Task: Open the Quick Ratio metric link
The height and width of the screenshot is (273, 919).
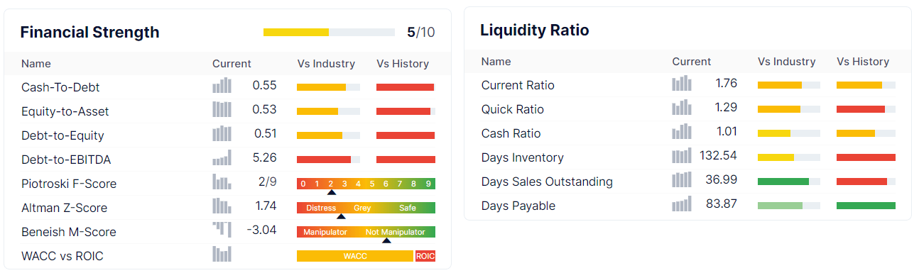Action: pyautogui.click(x=513, y=109)
